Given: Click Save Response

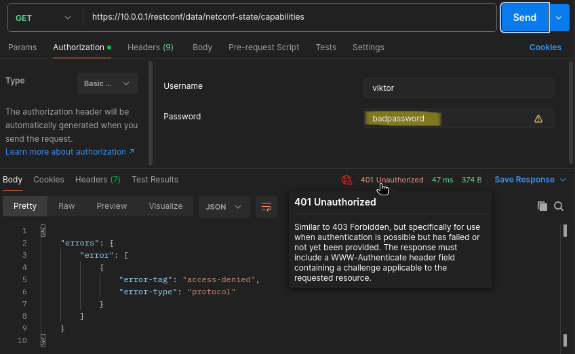Looking at the screenshot, I should (x=524, y=180).
